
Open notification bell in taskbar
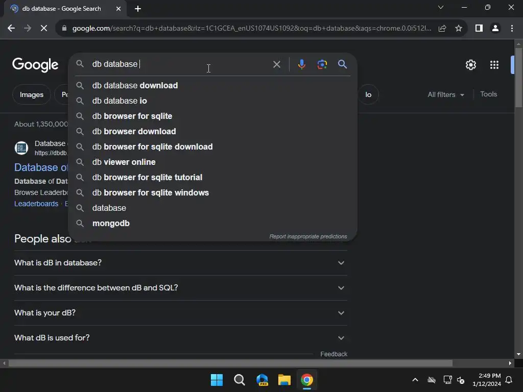click(509, 380)
